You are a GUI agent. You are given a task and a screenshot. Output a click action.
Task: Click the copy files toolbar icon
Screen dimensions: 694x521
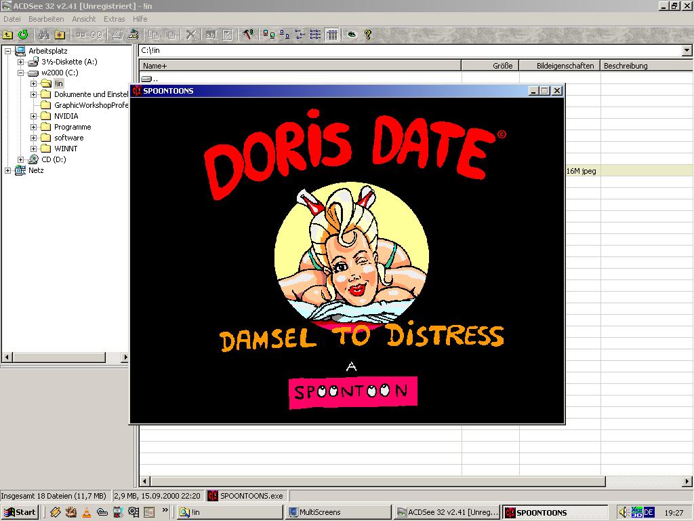pyautogui.click(x=154, y=35)
